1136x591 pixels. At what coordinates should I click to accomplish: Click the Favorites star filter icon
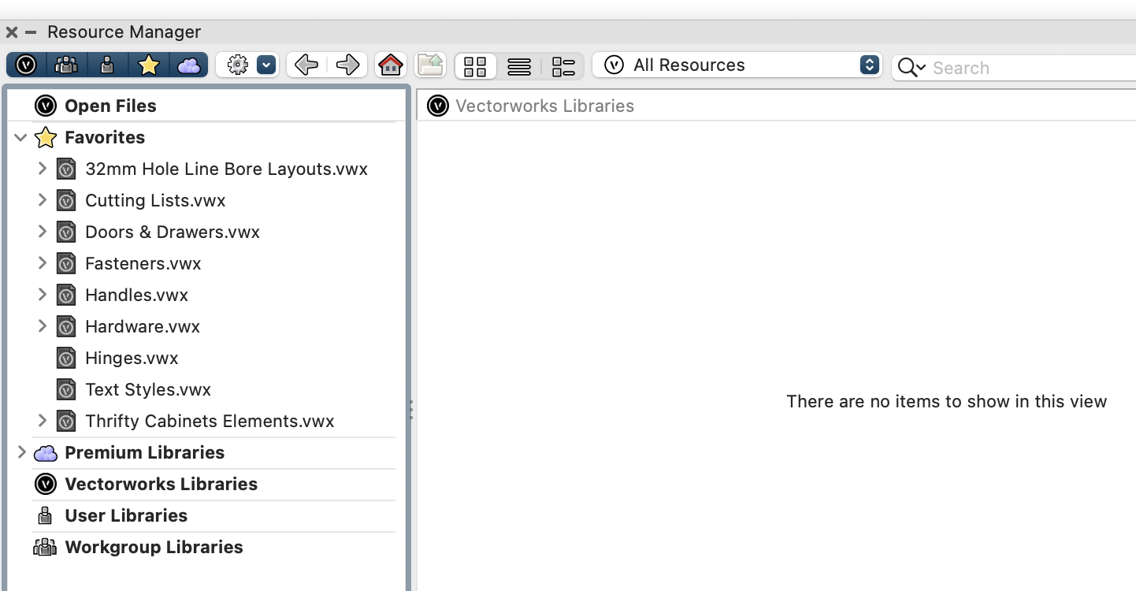tap(148, 65)
